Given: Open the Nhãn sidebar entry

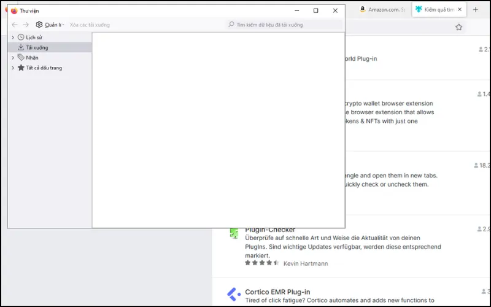Looking at the screenshot, I should click(32, 58).
